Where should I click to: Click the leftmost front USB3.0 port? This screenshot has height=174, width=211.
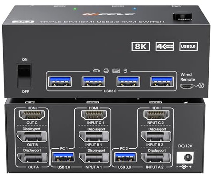pyautogui.click(x=60, y=82)
